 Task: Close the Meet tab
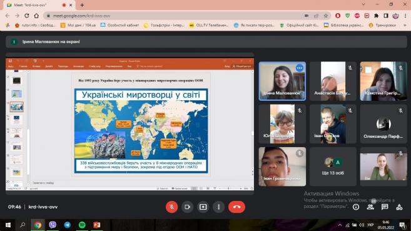pos(71,5)
